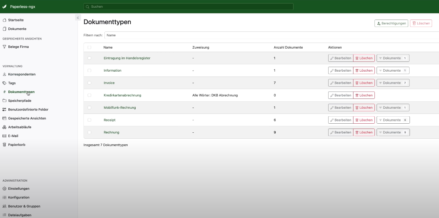Click Bearbeiten for Eintragung im Handelsregister
Viewport: 439px width, 218px height.
(341, 58)
